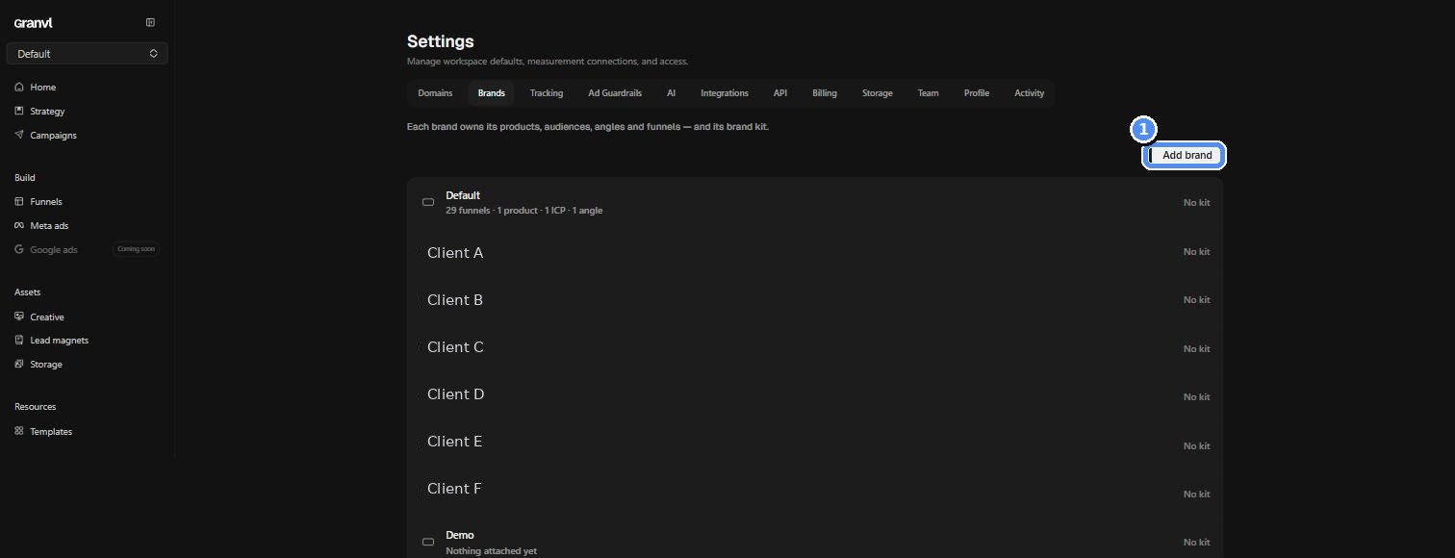1455x558 pixels.
Task: Click the Storage icon in sidebar
Action: point(19,364)
